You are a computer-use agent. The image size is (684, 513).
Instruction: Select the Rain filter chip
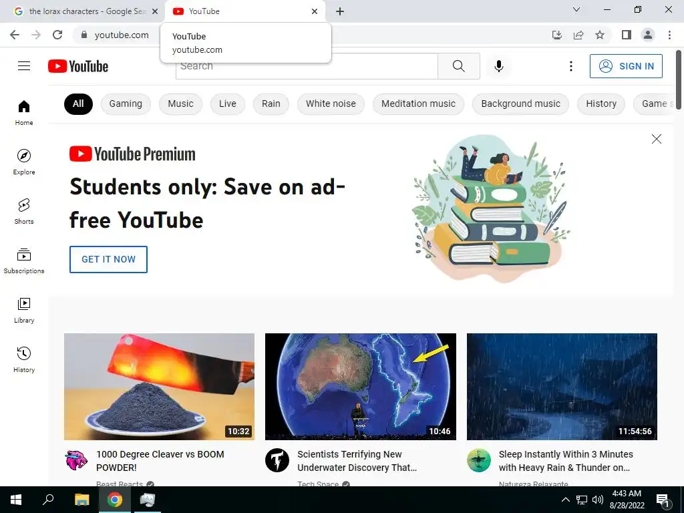271,104
